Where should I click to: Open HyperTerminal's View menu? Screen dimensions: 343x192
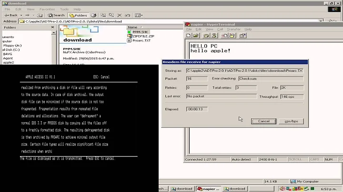[x=209, y=29]
